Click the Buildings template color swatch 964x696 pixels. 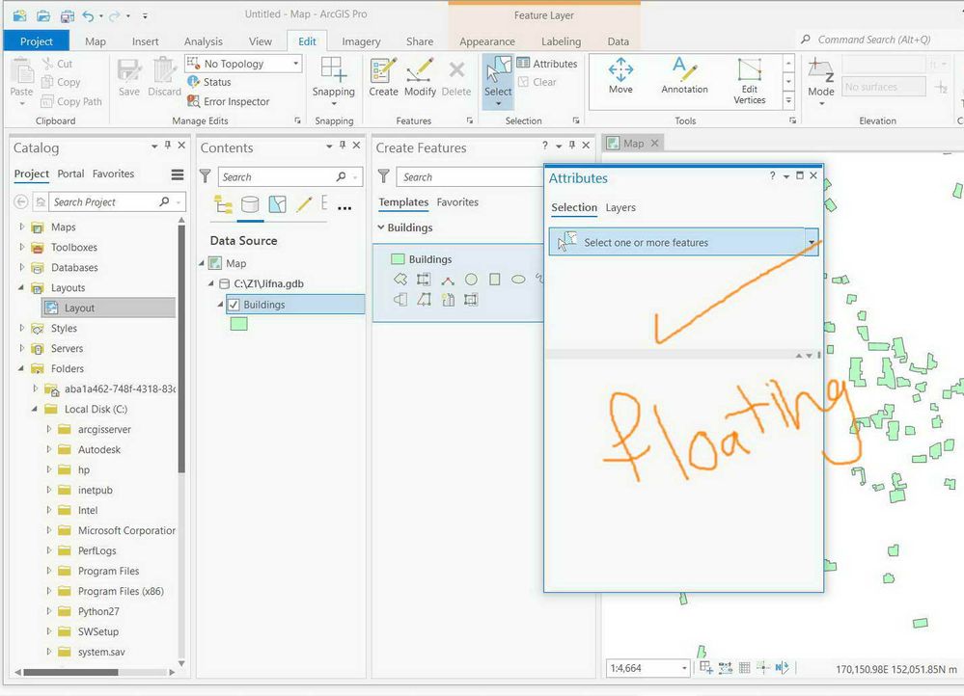[398, 259]
